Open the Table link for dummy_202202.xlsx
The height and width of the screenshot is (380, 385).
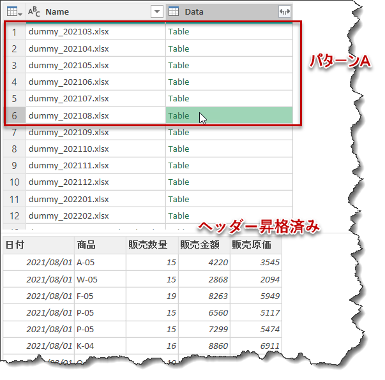pos(179,216)
